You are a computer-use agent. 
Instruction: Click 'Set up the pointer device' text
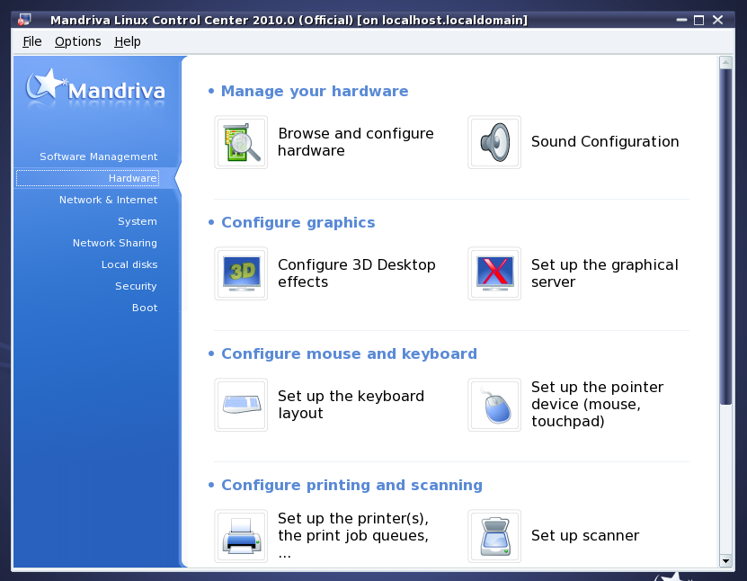pyautogui.click(x=597, y=404)
